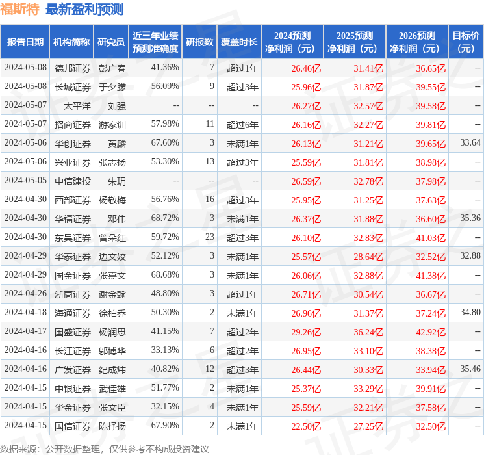The image size is (484, 455).
Task: Click target price 34.80
Action: (470, 312)
